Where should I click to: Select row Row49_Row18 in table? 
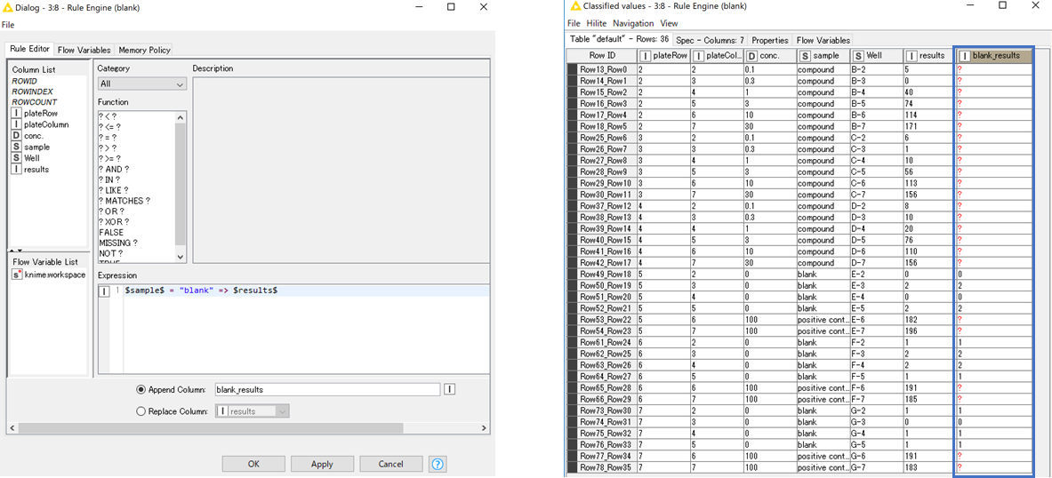(x=602, y=275)
